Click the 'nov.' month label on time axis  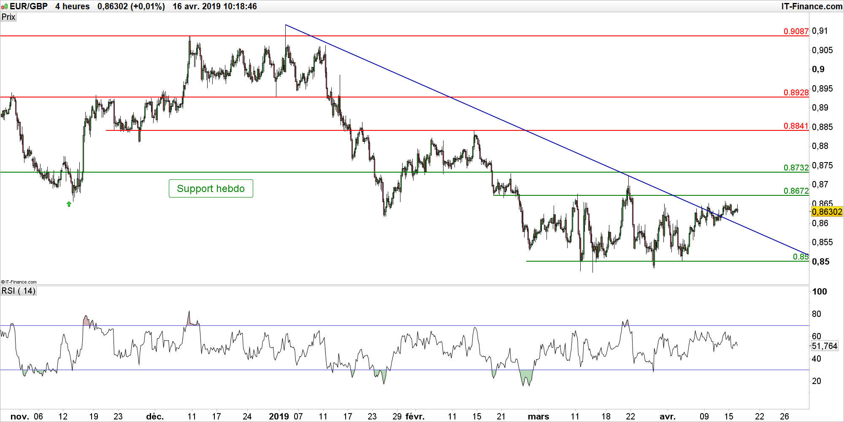(20, 417)
